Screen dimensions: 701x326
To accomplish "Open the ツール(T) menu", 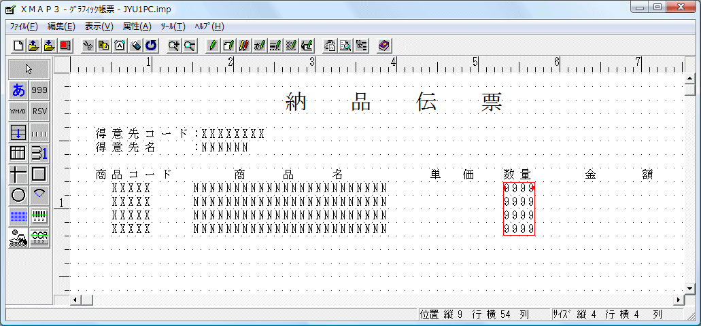I will 173,26.
